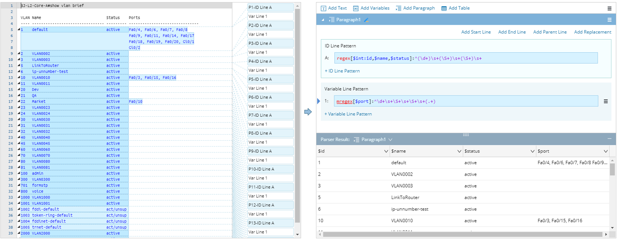Viewport: 618px width, 240px height.
Task: Click the Add Parent Line link
Action: pyautogui.click(x=550, y=32)
